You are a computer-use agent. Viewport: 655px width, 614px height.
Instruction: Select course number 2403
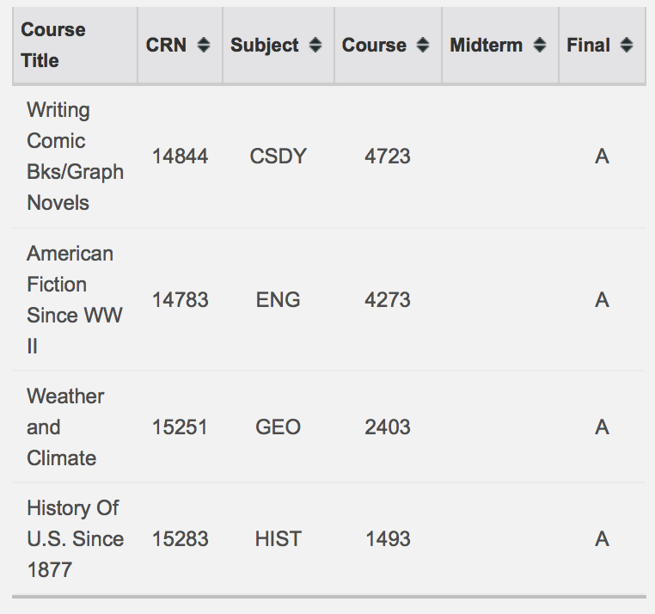click(x=388, y=427)
